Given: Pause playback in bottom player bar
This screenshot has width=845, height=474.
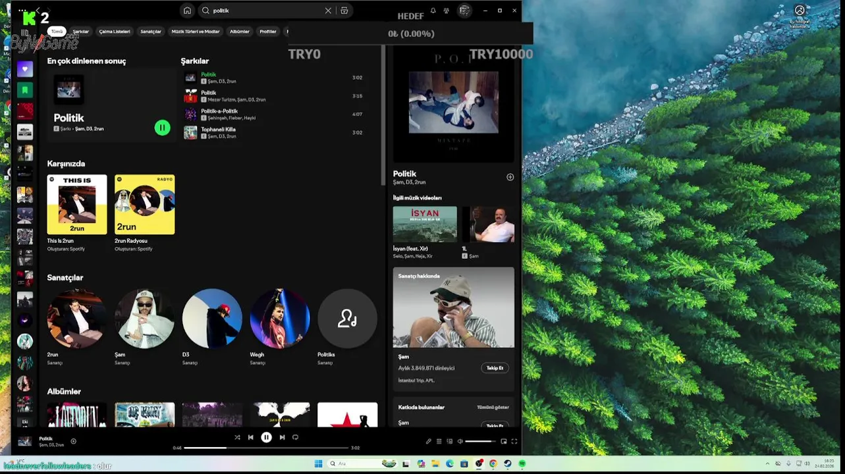Looking at the screenshot, I should [x=266, y=437].
